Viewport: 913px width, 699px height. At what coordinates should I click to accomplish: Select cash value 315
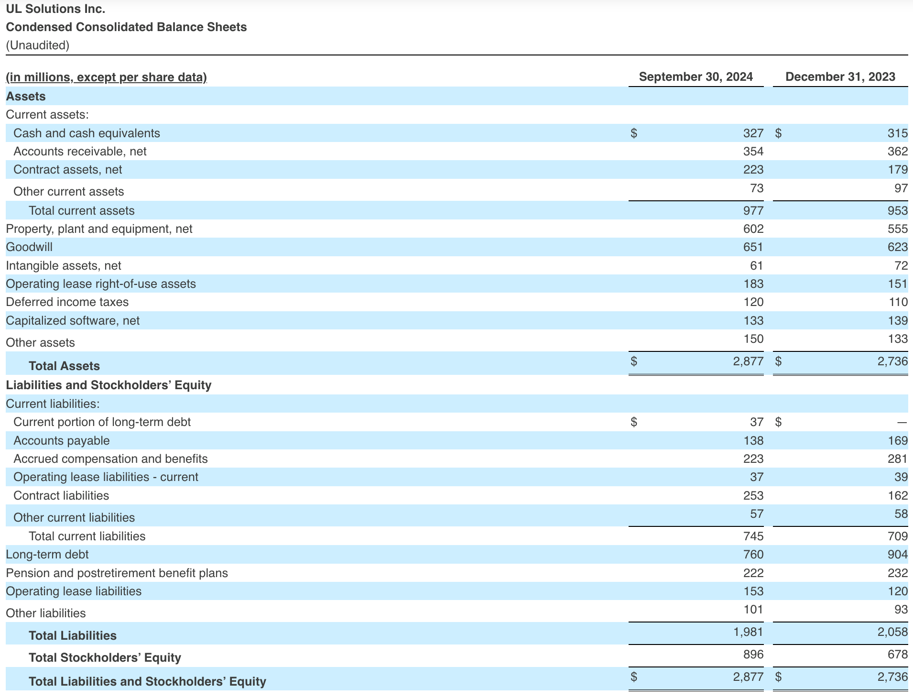click(897, 133)
